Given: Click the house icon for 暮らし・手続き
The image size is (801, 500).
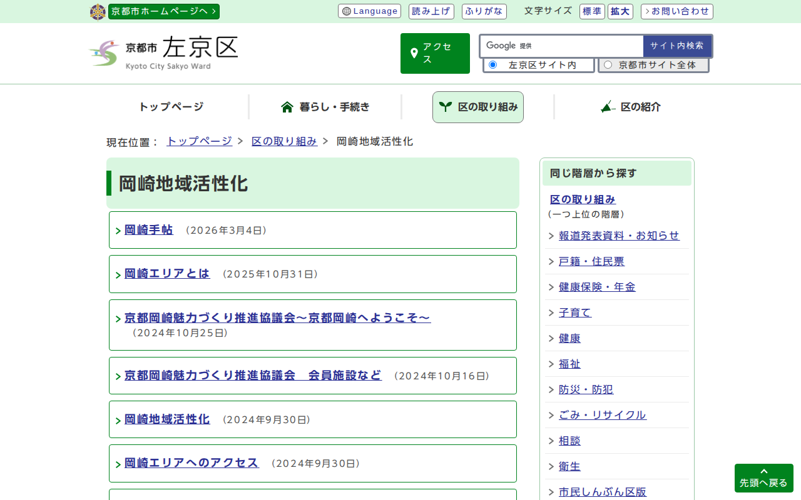Looking at the screenshot, I should (287, 107).
